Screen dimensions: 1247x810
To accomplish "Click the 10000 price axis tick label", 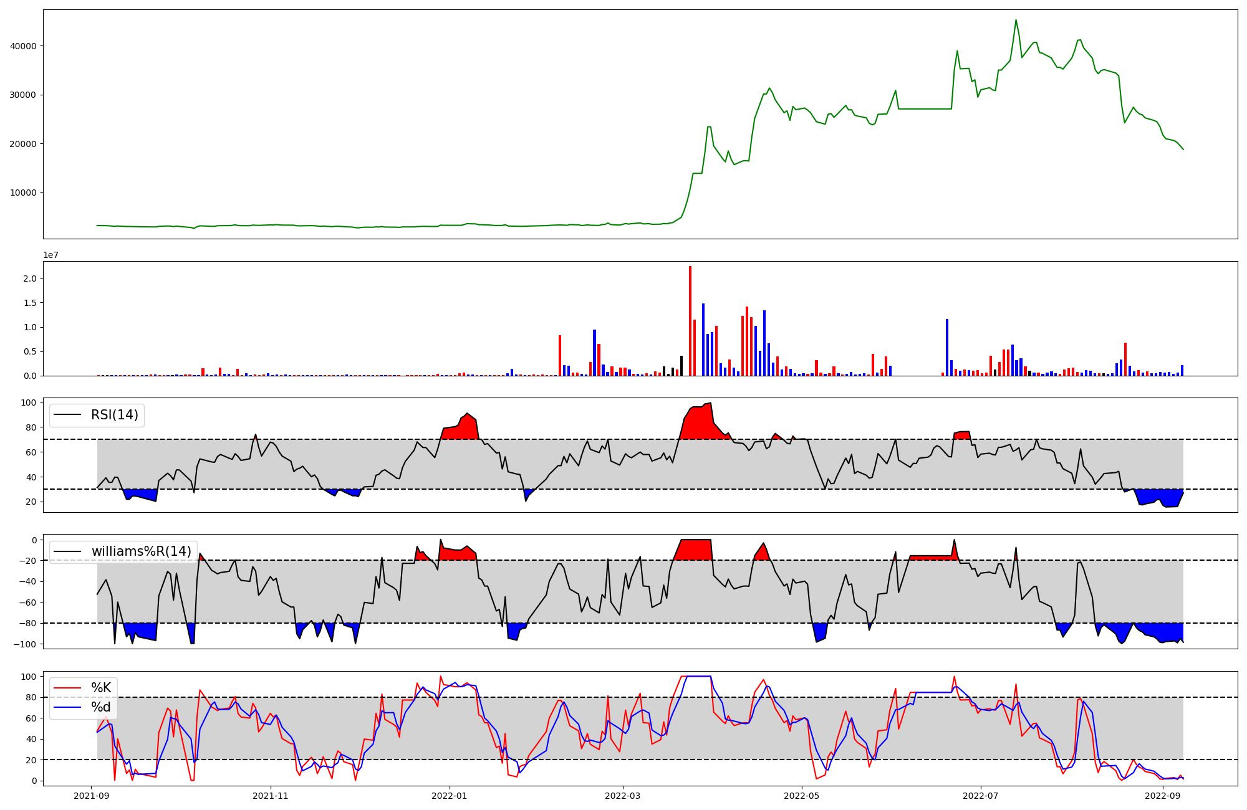I will [x=24, y=193].
